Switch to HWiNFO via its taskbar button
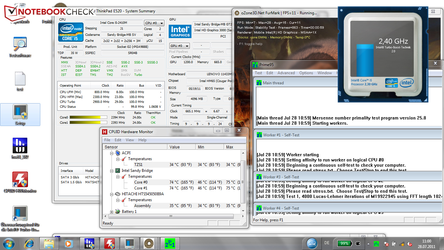 point(89,243)
